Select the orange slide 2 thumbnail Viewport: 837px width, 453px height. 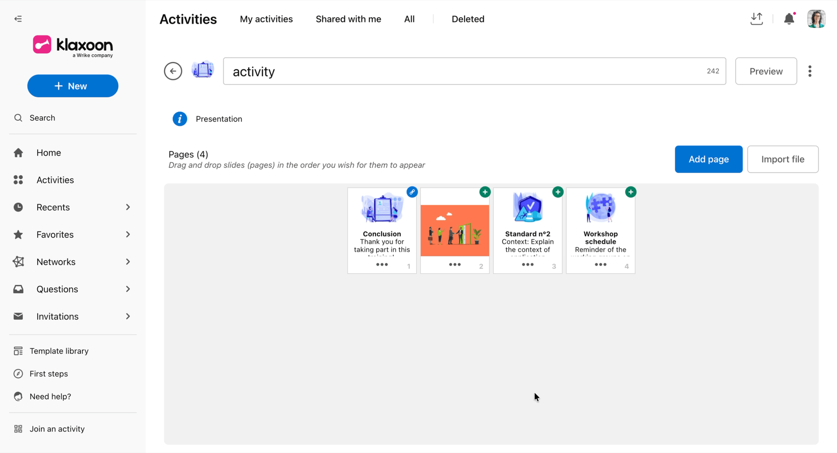(455, 230)
